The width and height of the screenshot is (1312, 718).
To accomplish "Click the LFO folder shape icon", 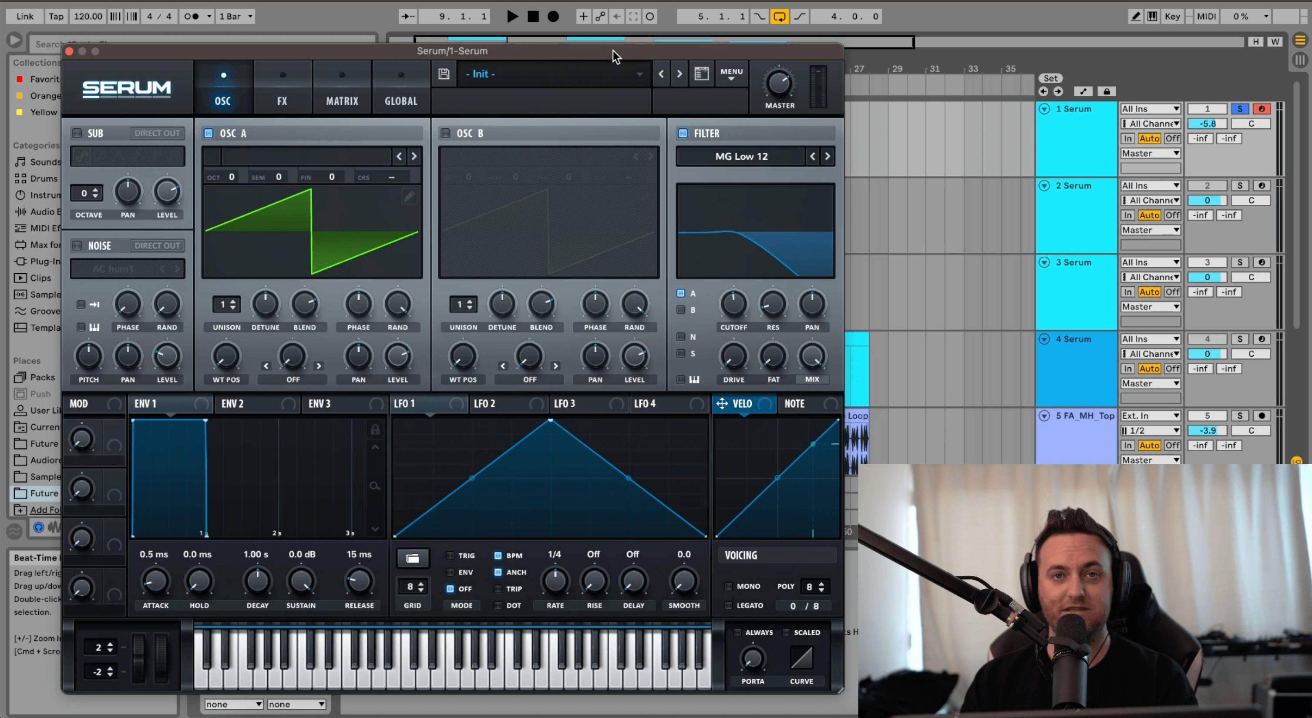I will [412, 559].
